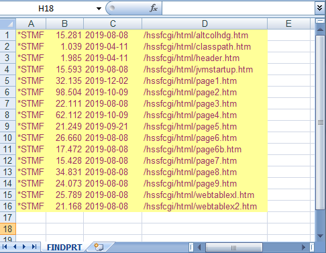Click horizontal scrollbar right arrow
326x253 pixels.
point(303,247)
